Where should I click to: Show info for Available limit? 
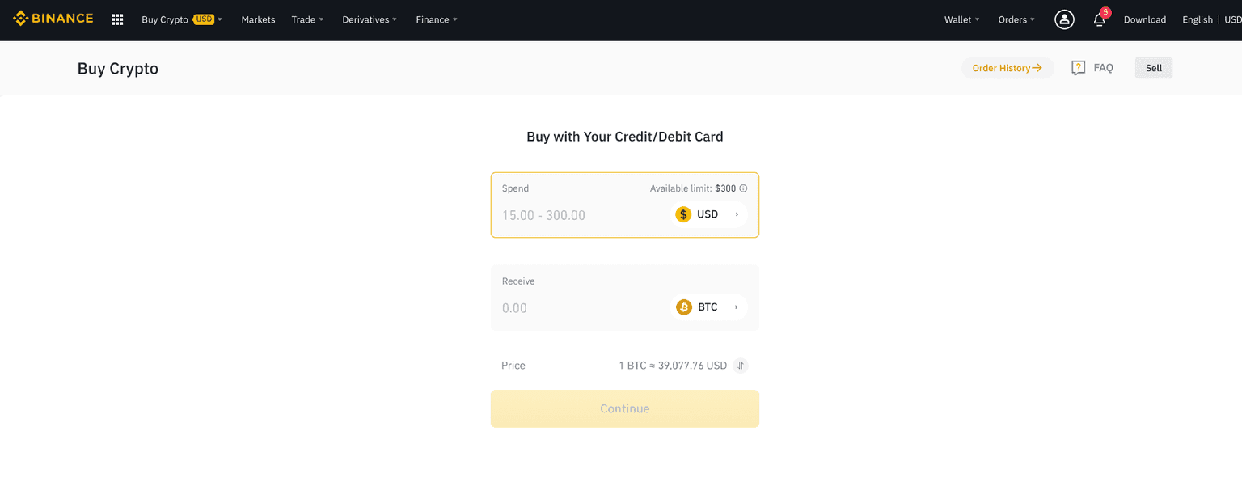(x=743, y=188)
